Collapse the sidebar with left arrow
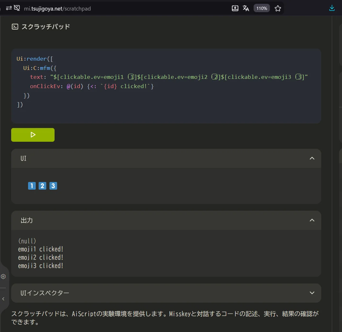The width and height of the screenshot is (342, 332). pyautogui.click(x=3, y=299)
